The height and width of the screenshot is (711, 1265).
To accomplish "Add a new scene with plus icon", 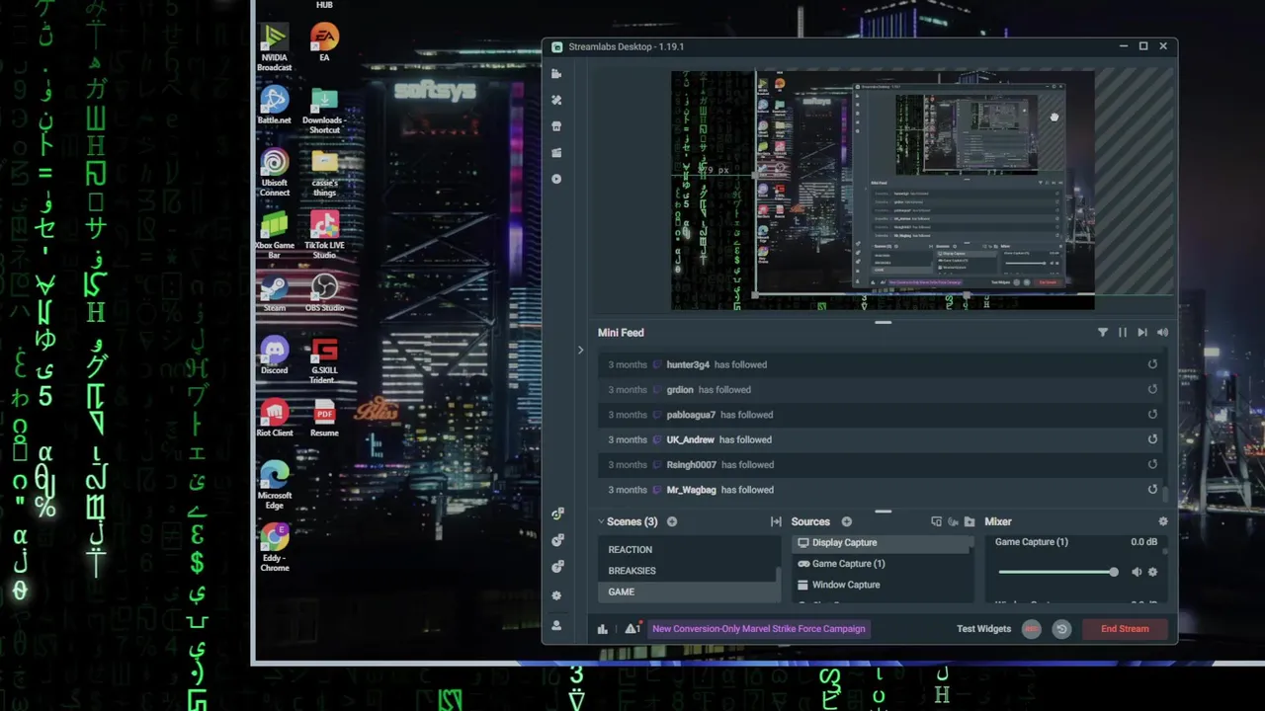I will point(672,521).
